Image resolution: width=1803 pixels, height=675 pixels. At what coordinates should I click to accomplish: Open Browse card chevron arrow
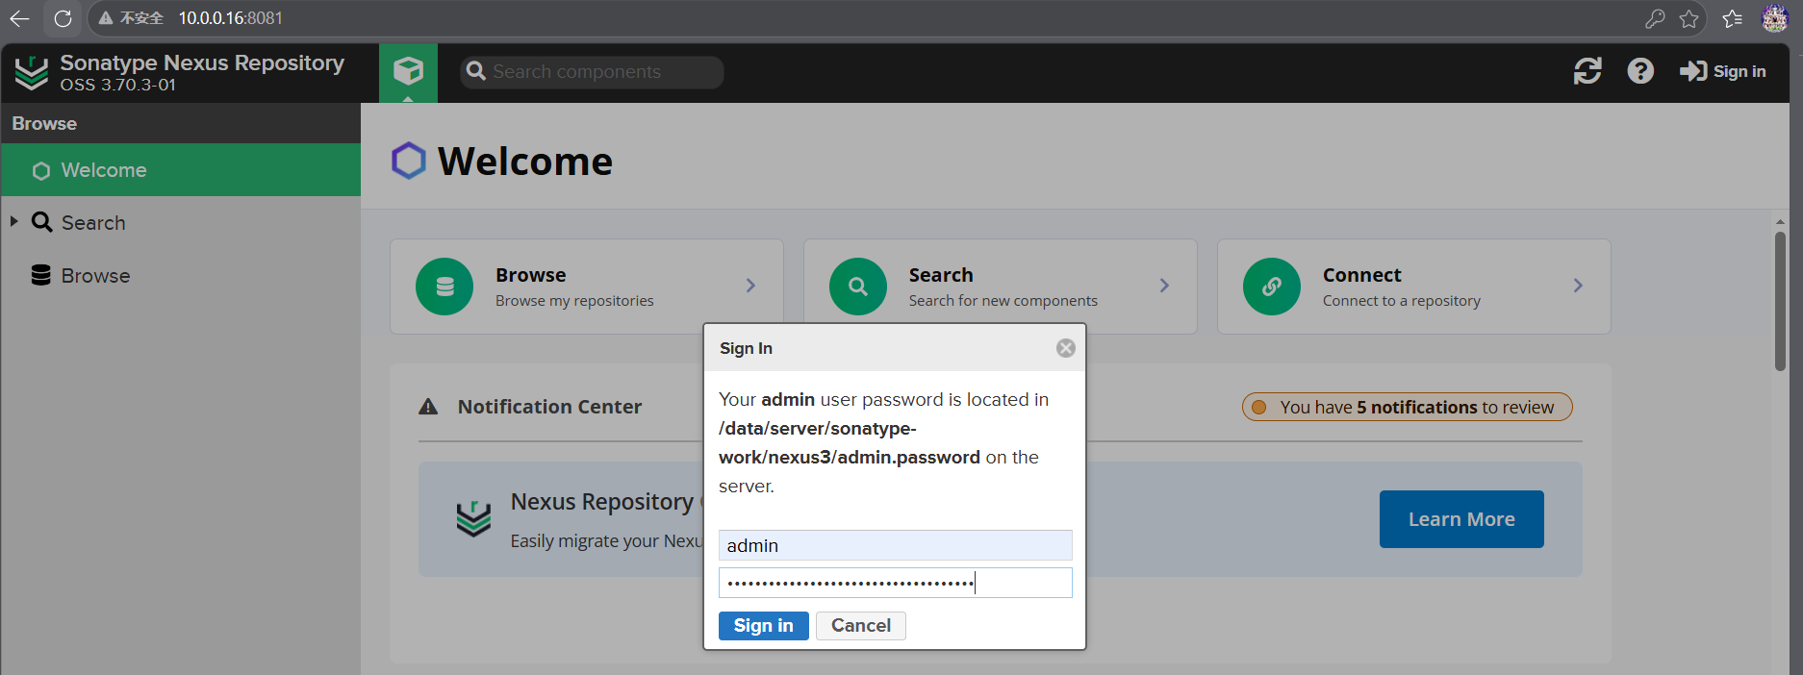tap(750, 286)
